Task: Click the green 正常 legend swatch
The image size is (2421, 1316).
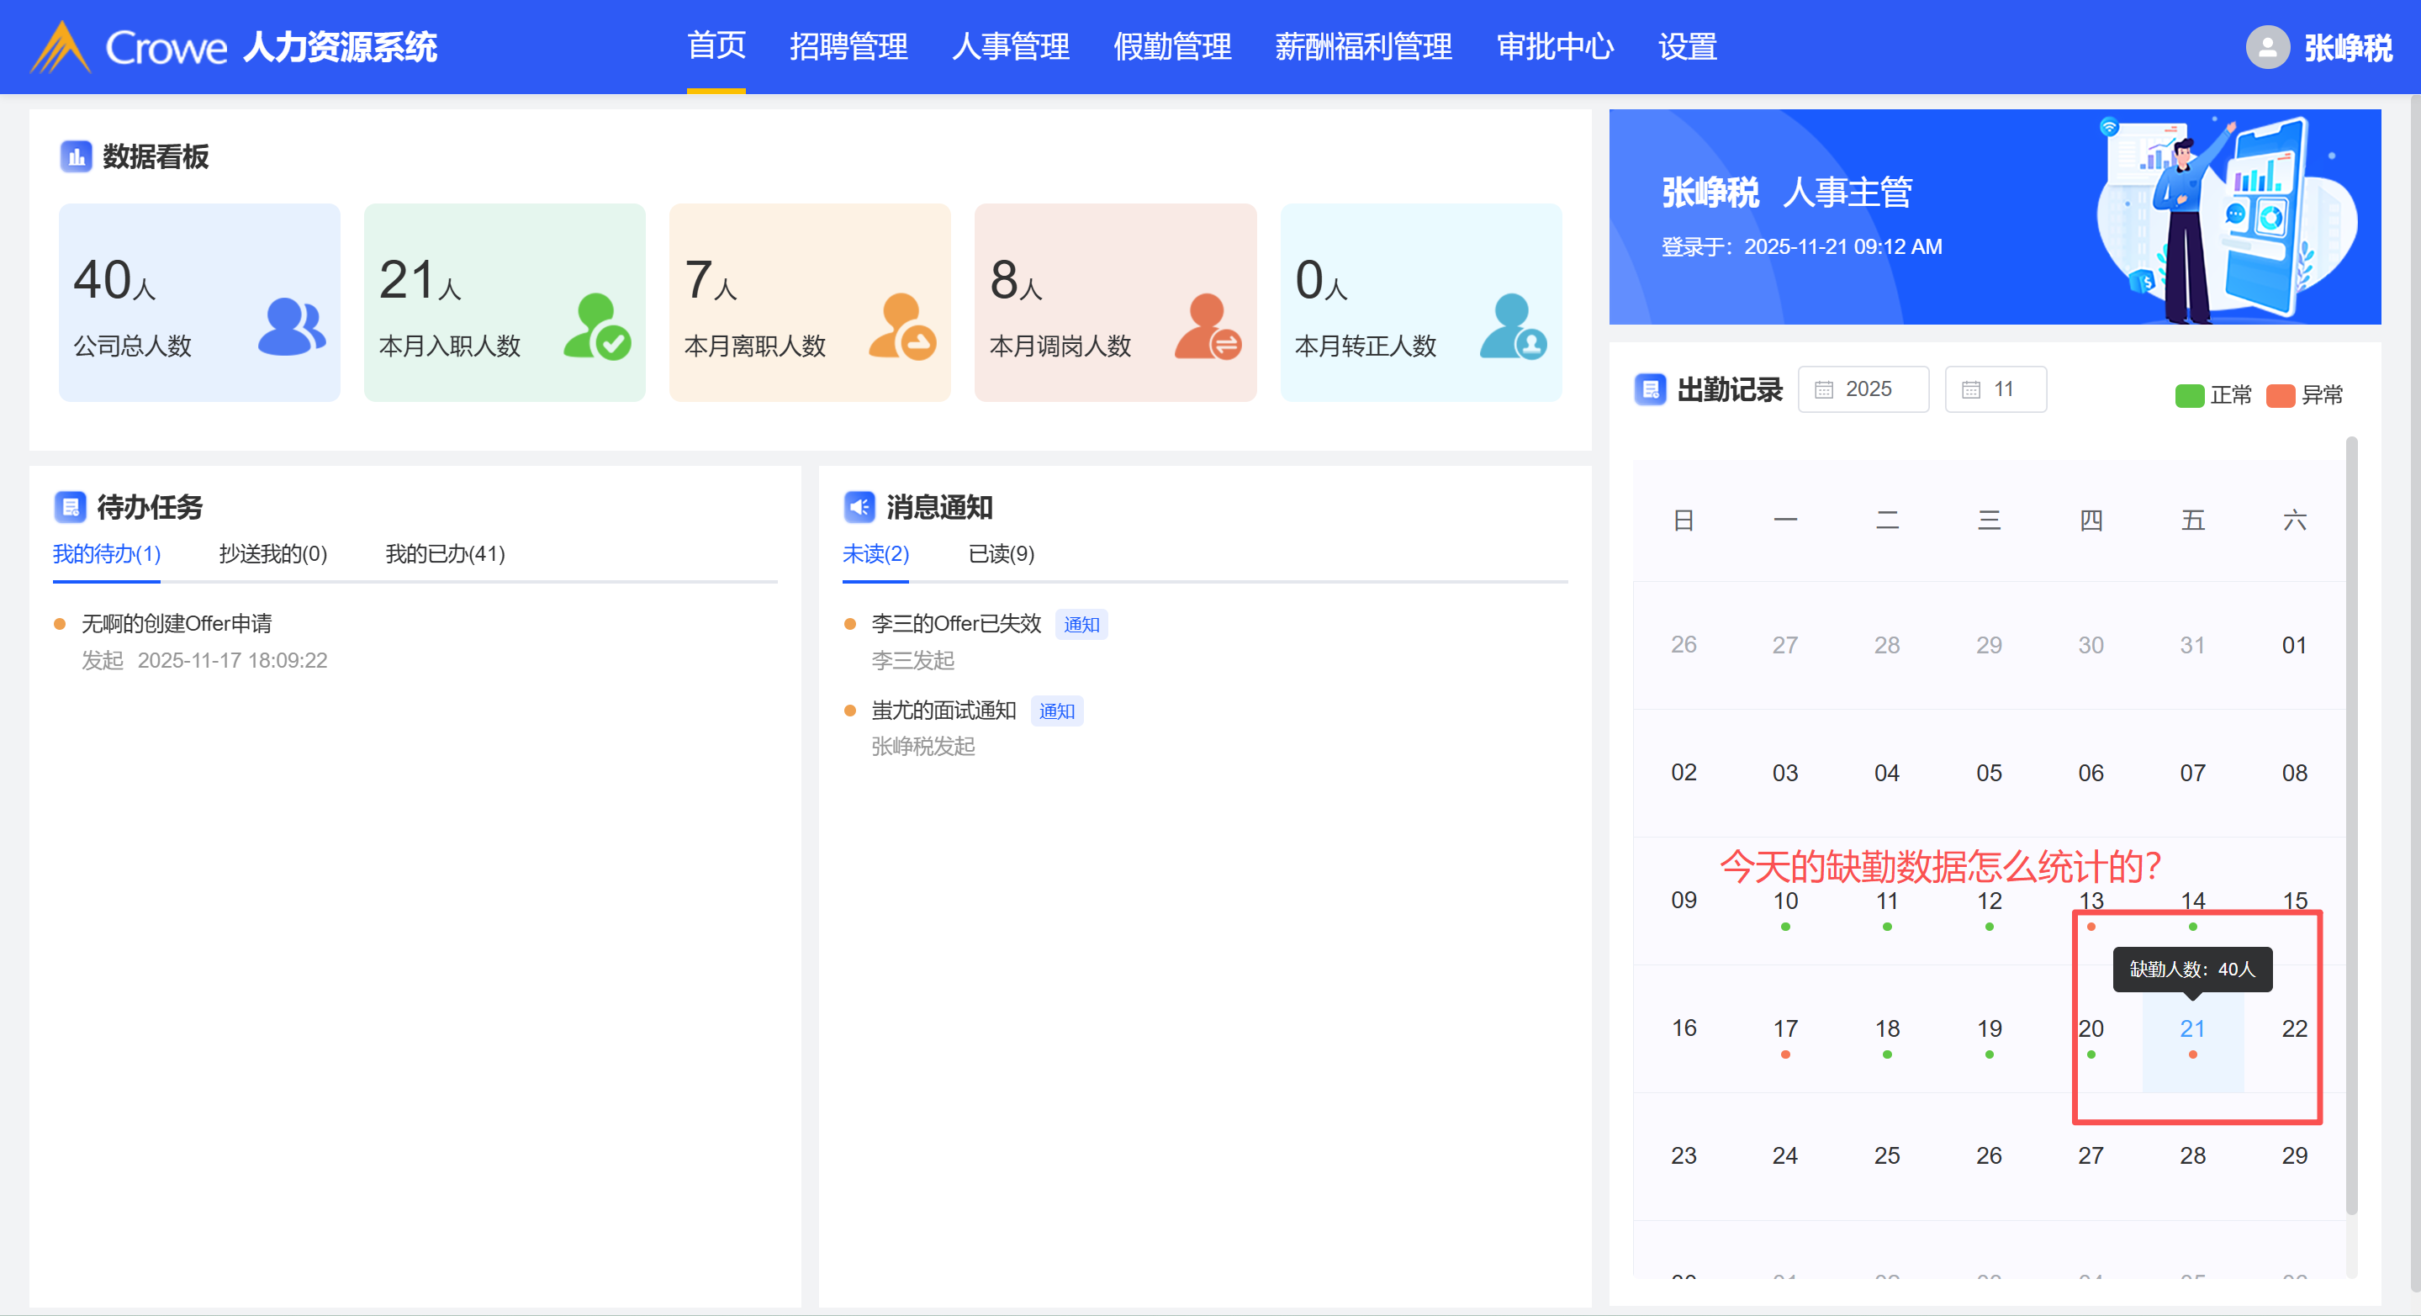Action: pos(2189,396)
